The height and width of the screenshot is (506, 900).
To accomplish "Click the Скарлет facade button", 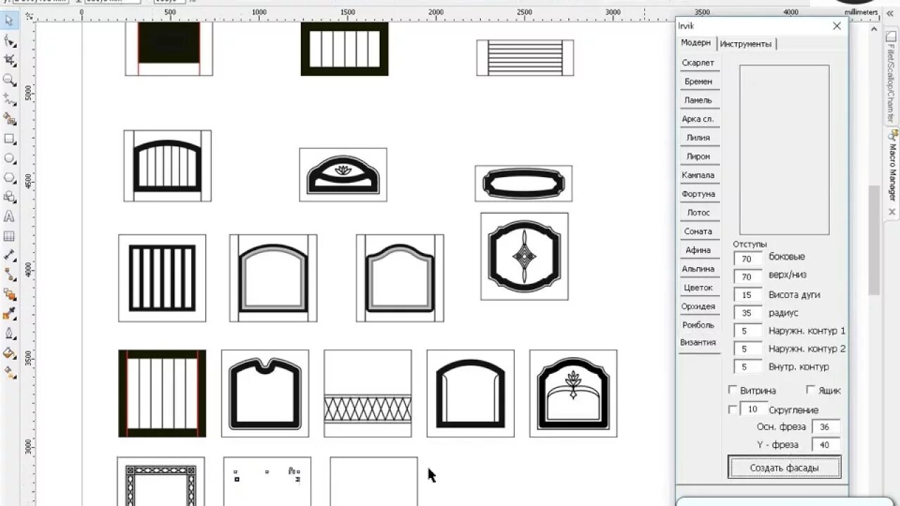I will pos(698,63).
